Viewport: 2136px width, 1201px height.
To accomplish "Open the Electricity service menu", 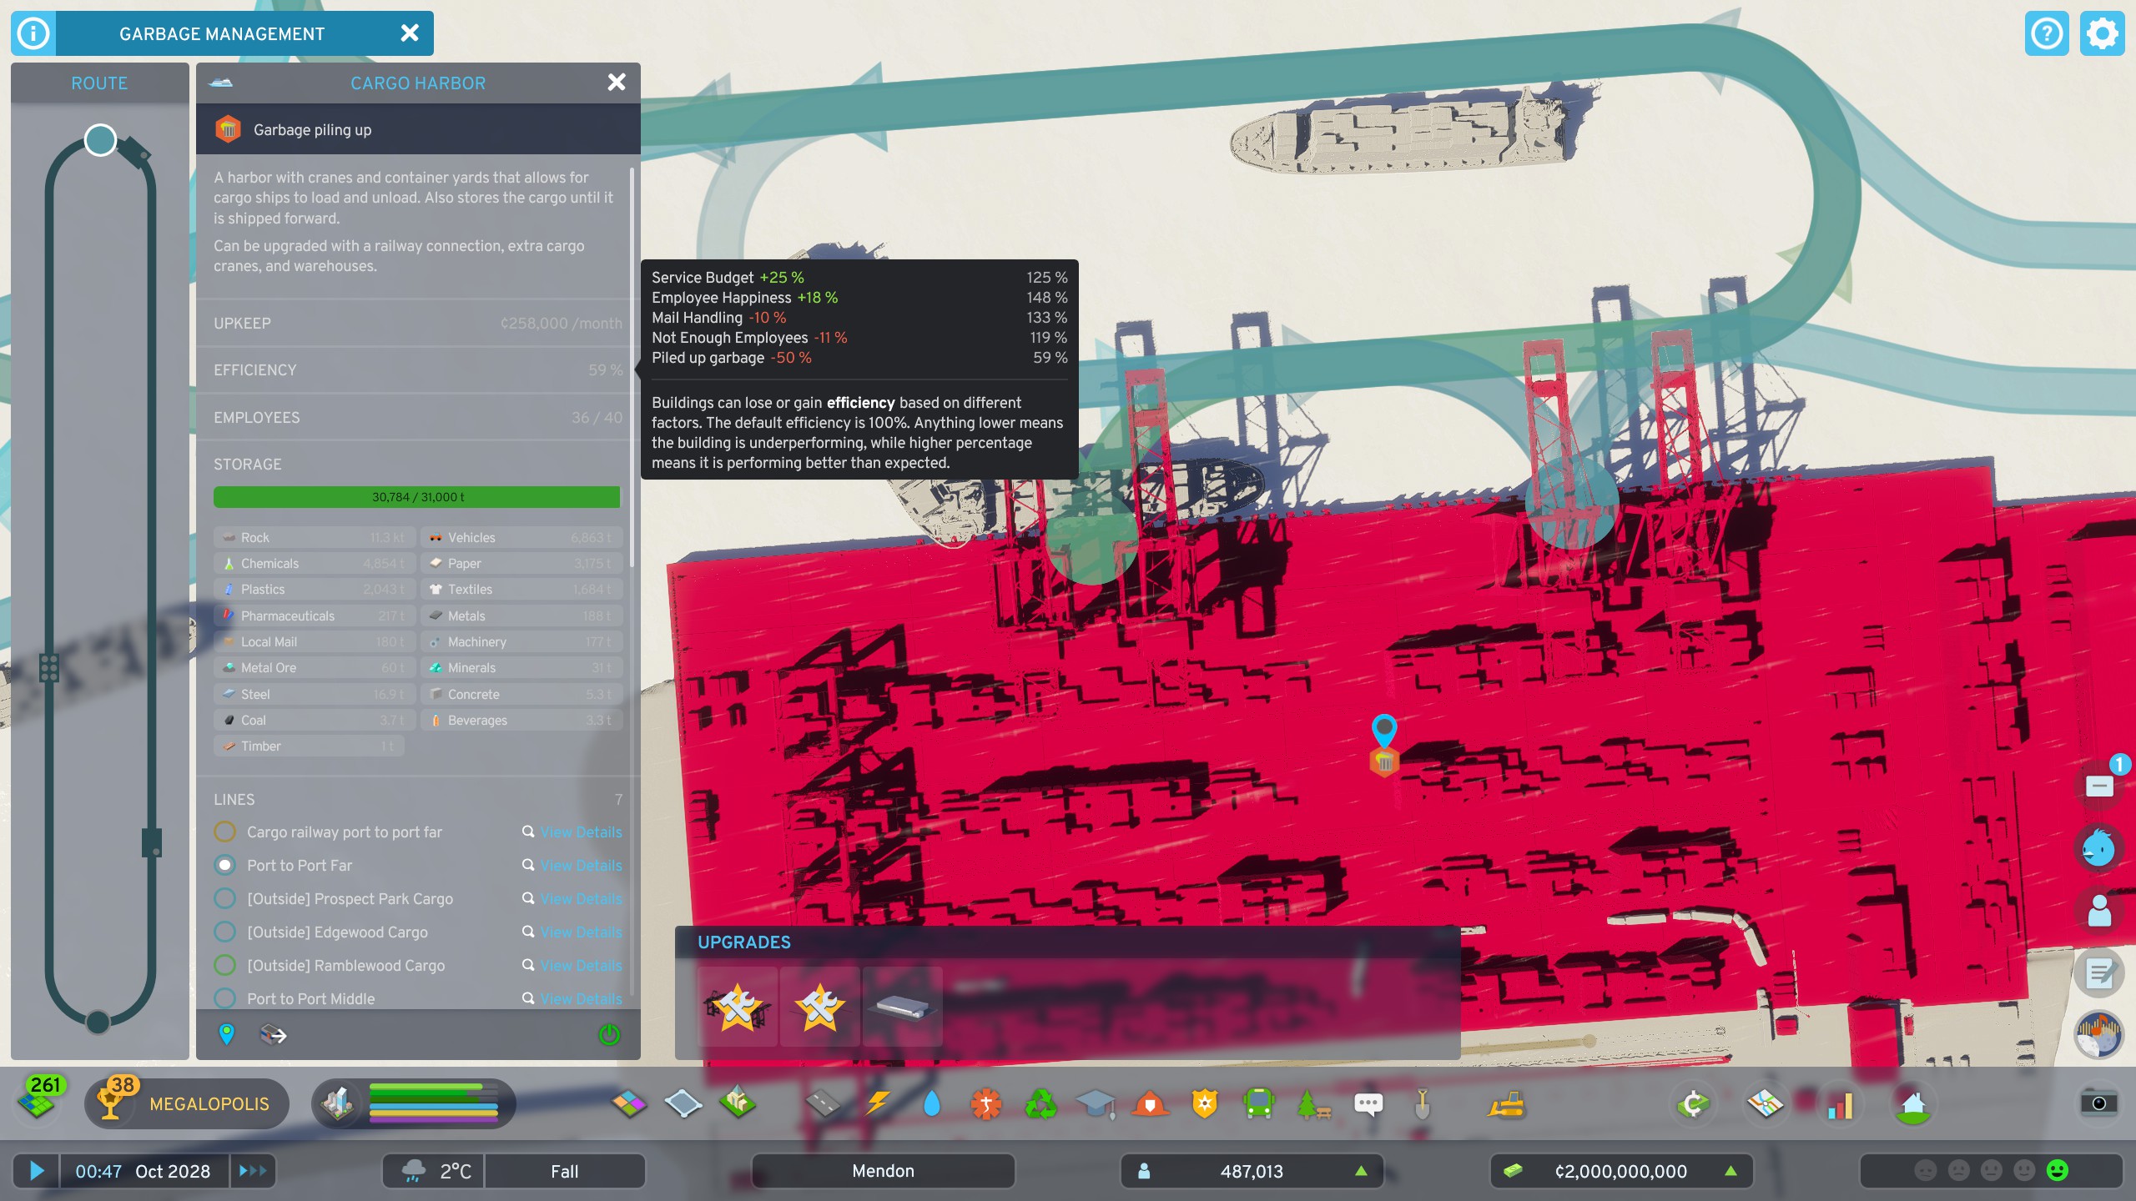I will (876, 1103).
